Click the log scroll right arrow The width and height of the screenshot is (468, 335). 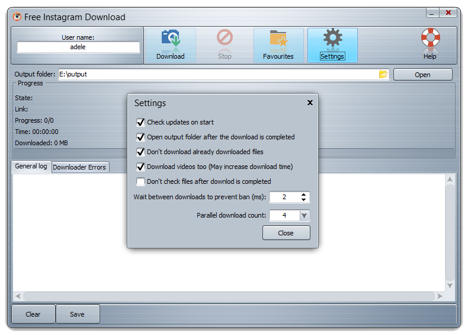[440, 296]
